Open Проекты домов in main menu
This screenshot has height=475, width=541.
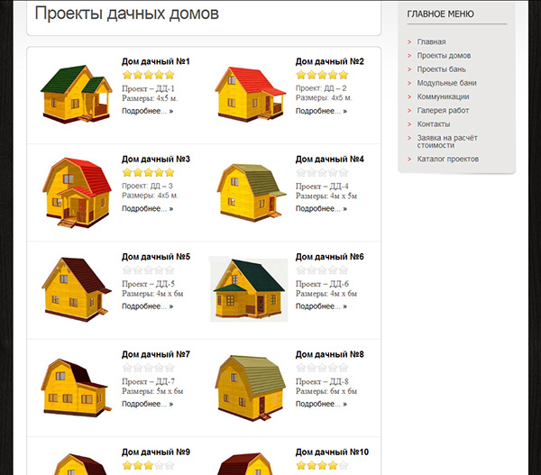pos(444,56)
